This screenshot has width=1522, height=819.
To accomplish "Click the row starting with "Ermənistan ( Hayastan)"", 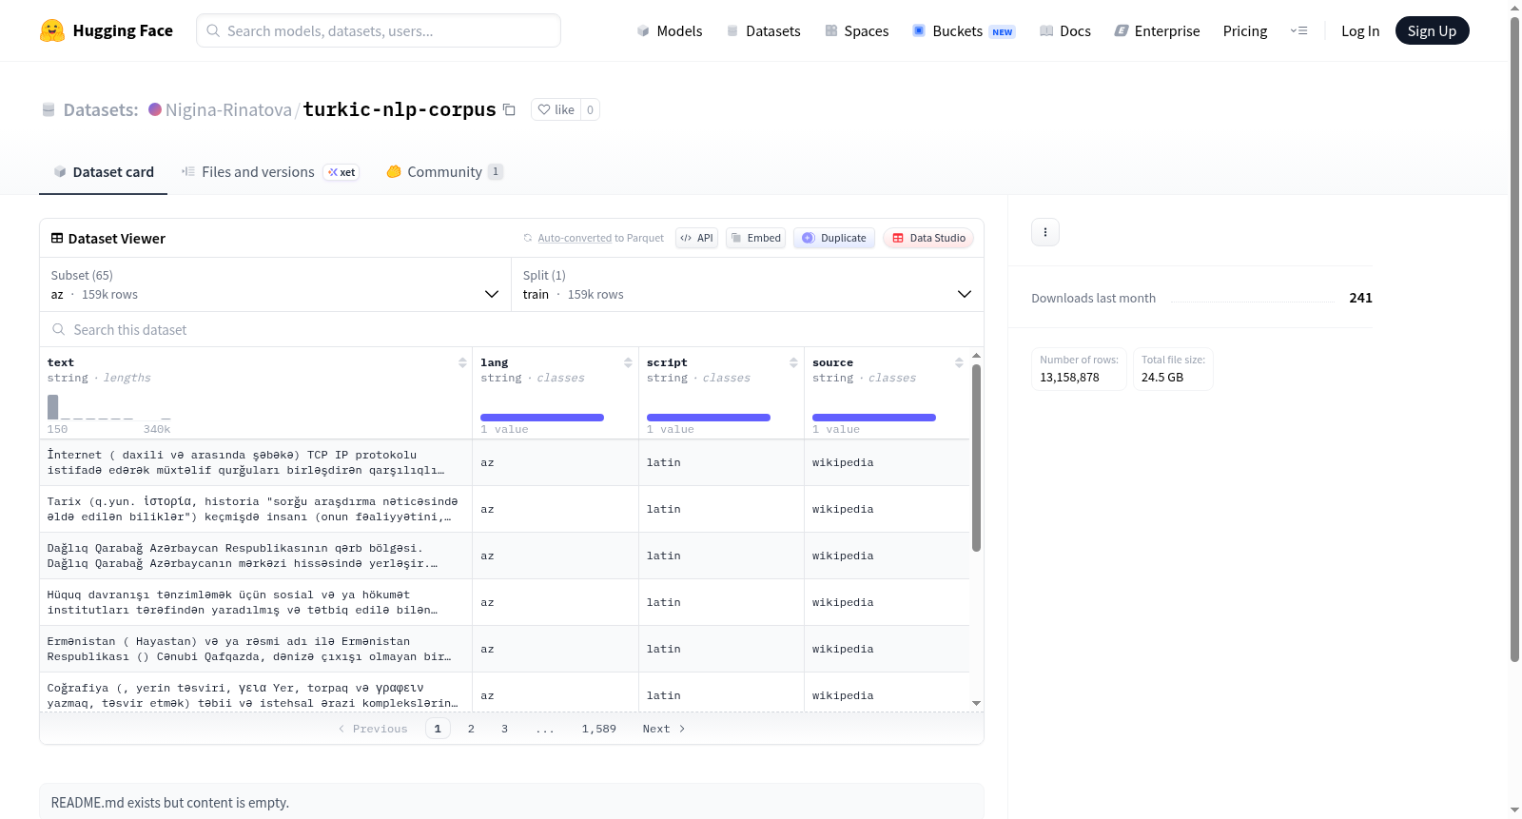I will [504, 649].
